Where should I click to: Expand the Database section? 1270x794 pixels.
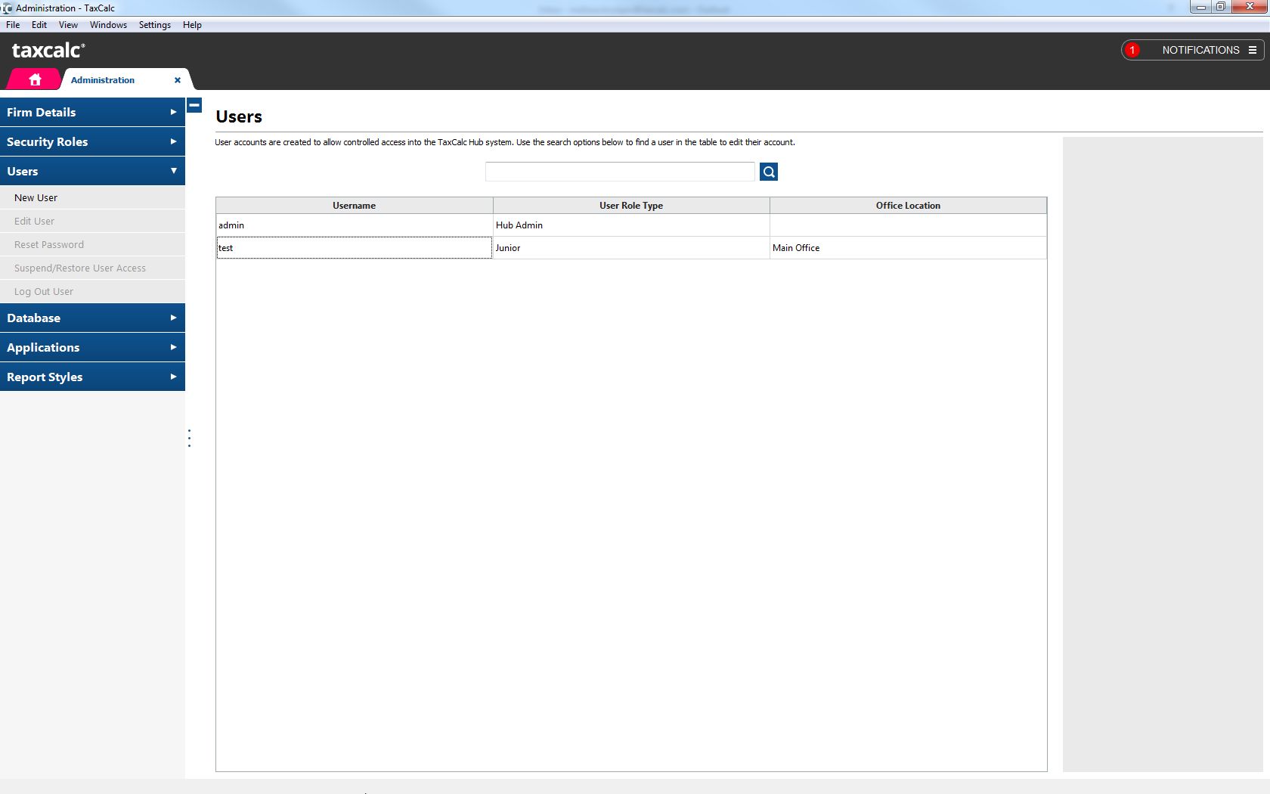92,318
